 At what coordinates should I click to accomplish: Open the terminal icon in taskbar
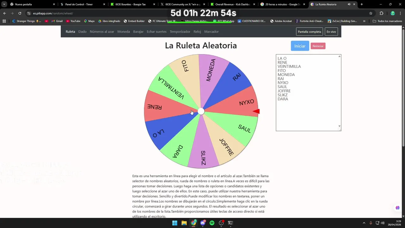pos(231,223)
